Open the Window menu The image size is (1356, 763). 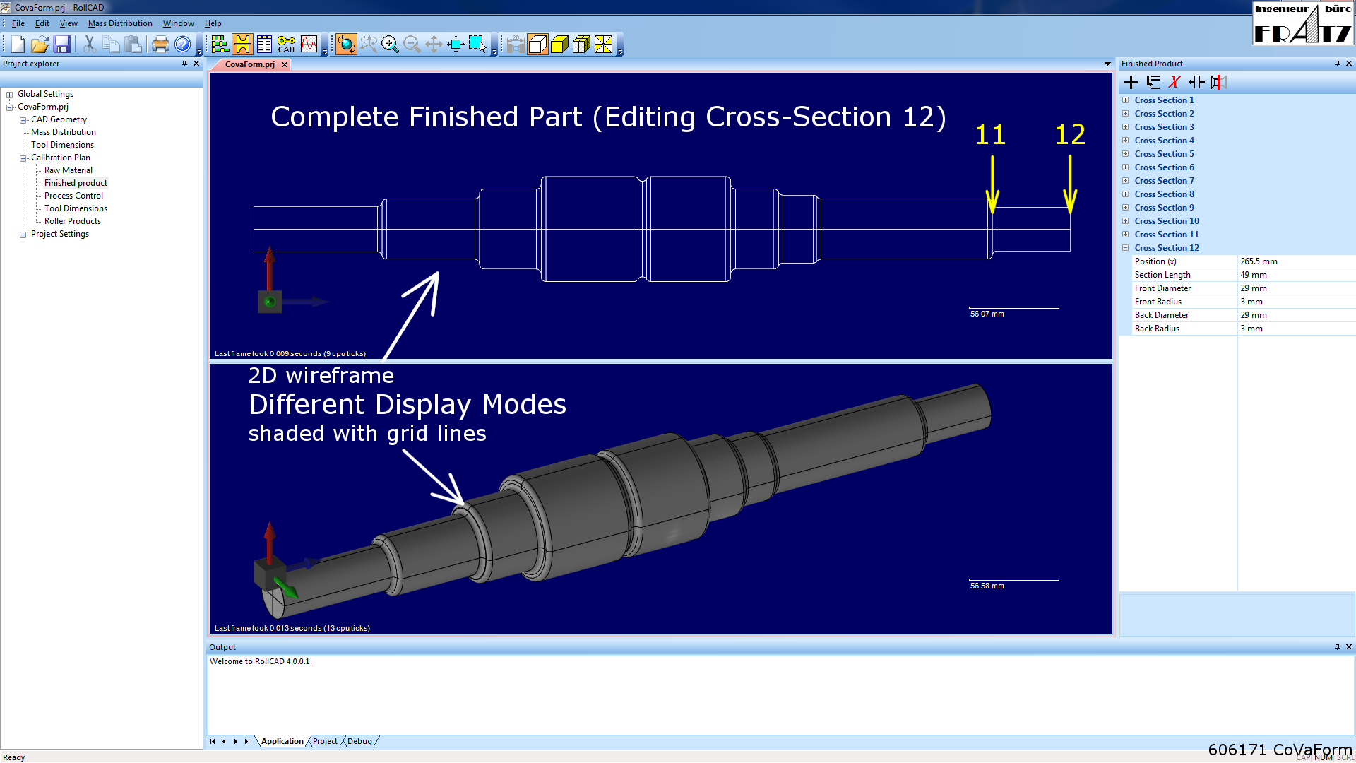pos(179,23)
